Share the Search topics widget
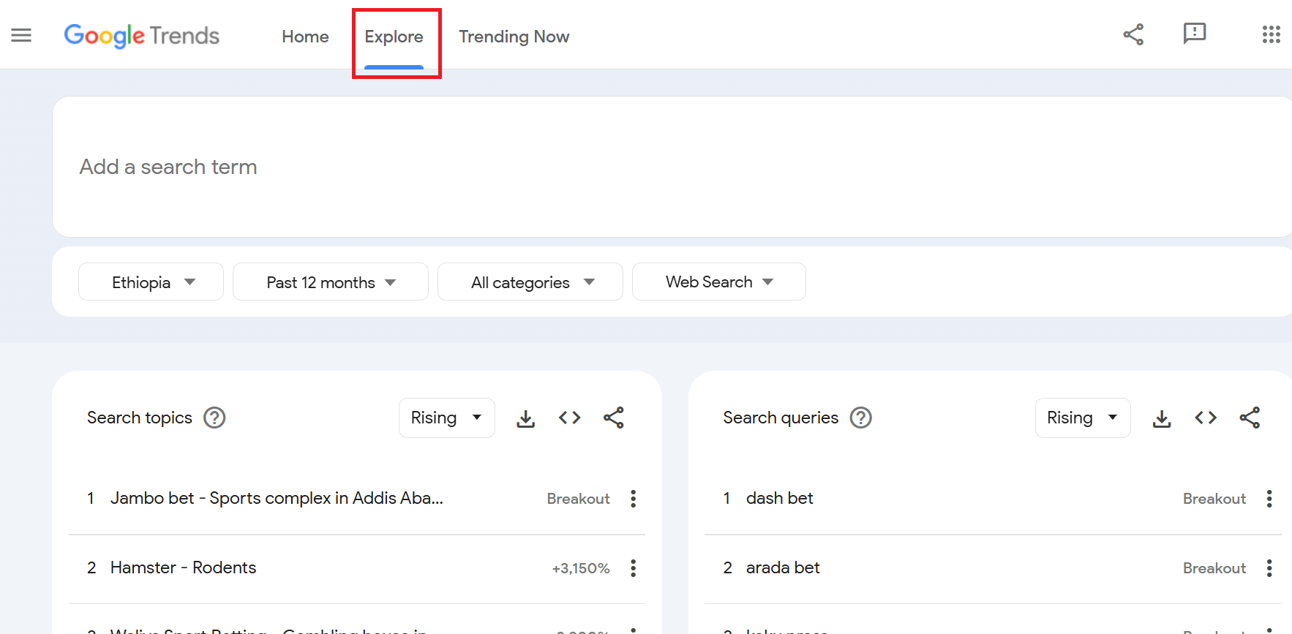The height and width of the screenshot is (634, 1292). [614, 418]
